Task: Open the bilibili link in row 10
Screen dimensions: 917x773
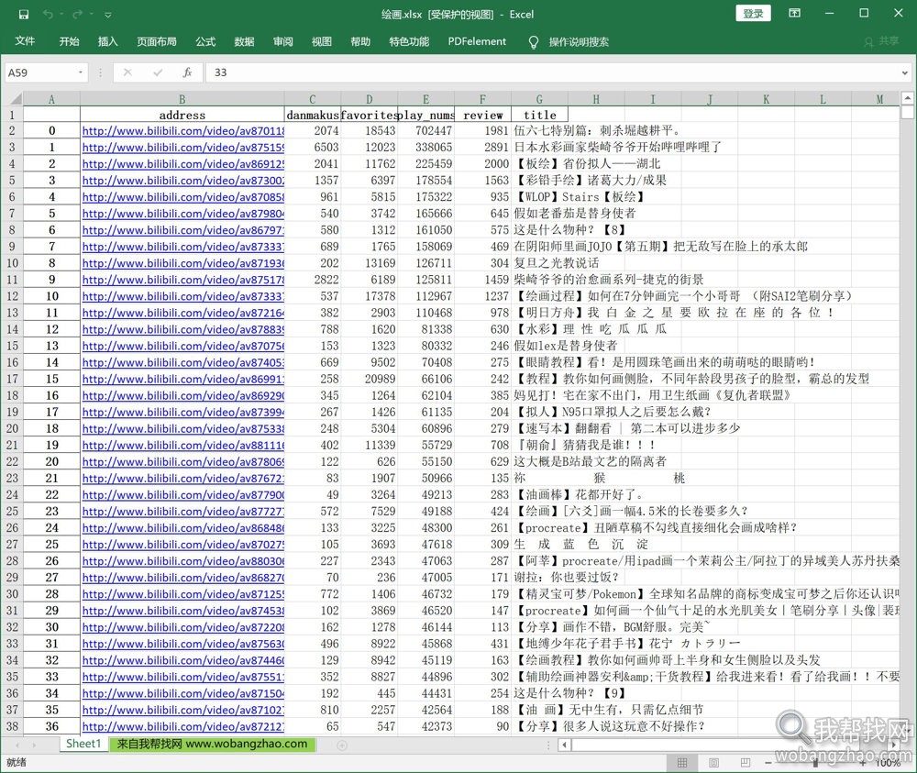Action: [x=183, y=263]
